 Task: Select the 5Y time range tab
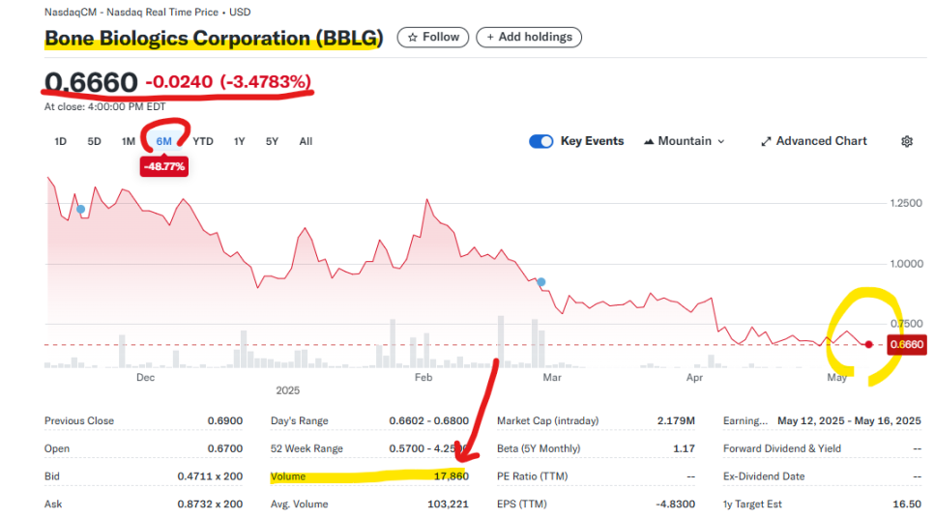(273, 142)
